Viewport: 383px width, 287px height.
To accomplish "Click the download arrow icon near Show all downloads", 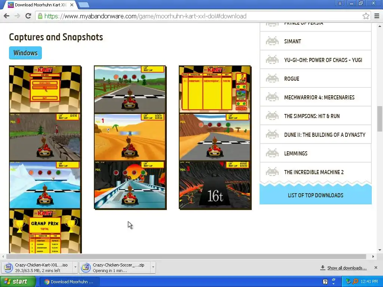I will (323, 268).
